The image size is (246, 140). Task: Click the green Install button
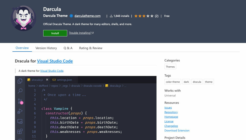click(55, 33)
